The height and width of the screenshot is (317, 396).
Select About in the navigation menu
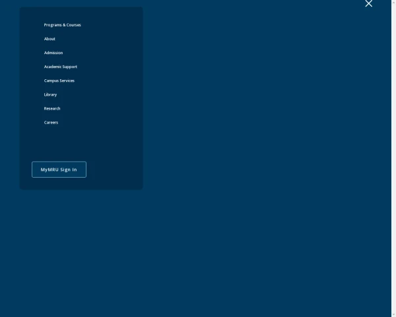click(x=49, y=39)
